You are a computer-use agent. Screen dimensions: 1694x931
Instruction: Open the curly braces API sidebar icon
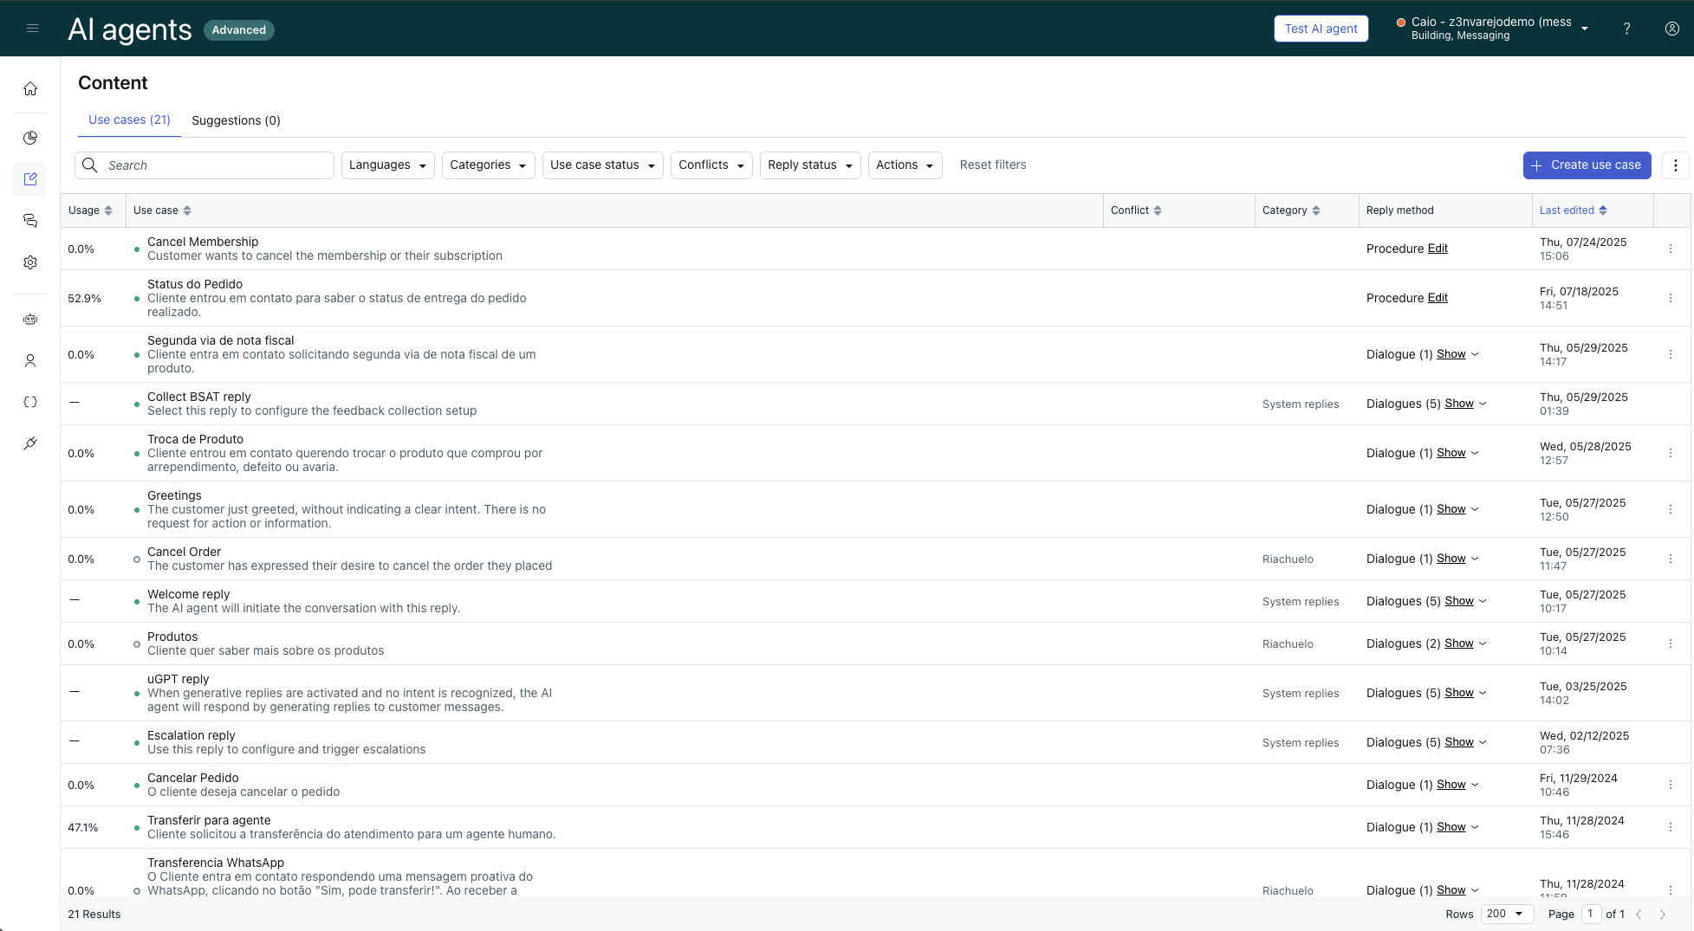pyautogui.click(x=30, y=402)
